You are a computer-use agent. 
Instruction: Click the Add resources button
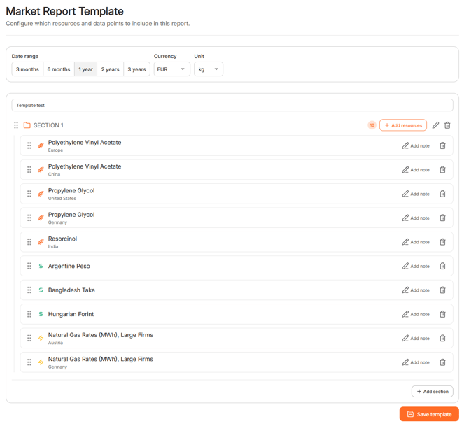tap(403, 125)
